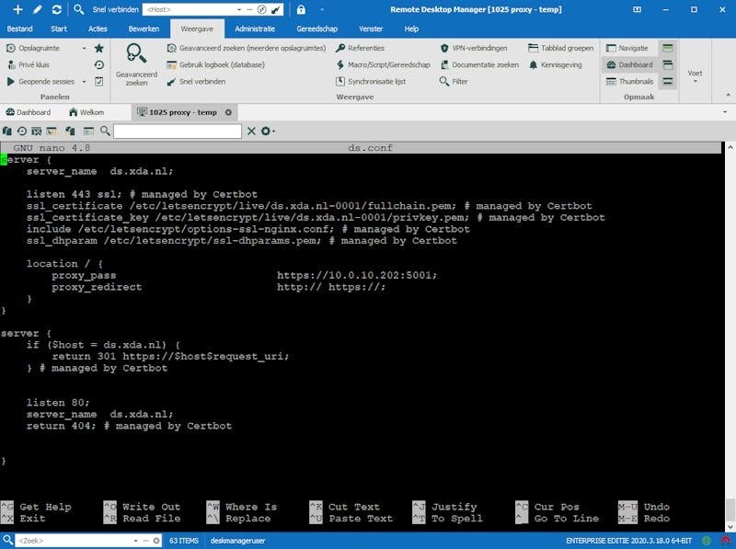
Task: Click the magnifier search icon in title bar
Action: tap(79, 9)
